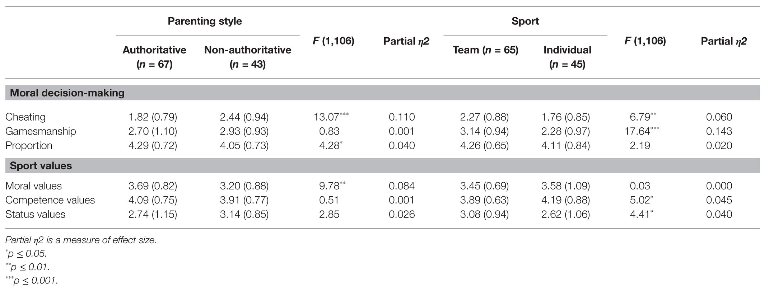Select the p ≤ 0.001 footnote line
This screenshot has width=769, height=291.
tap(32, 280)
